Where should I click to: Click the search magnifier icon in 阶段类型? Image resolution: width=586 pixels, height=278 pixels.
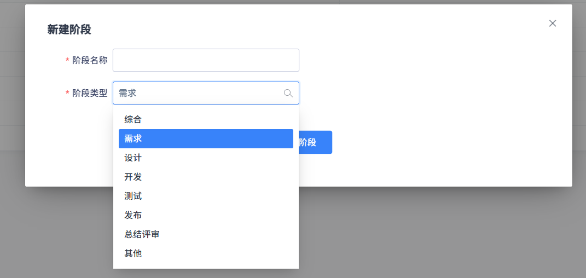(288, 93)
